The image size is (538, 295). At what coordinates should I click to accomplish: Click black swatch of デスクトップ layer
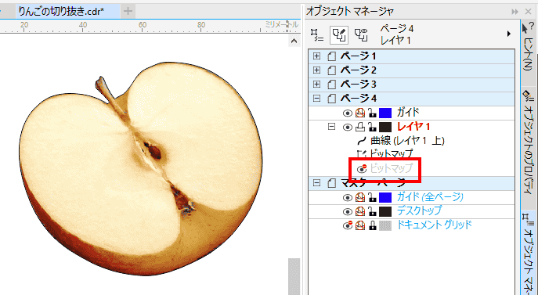(385, 211)
